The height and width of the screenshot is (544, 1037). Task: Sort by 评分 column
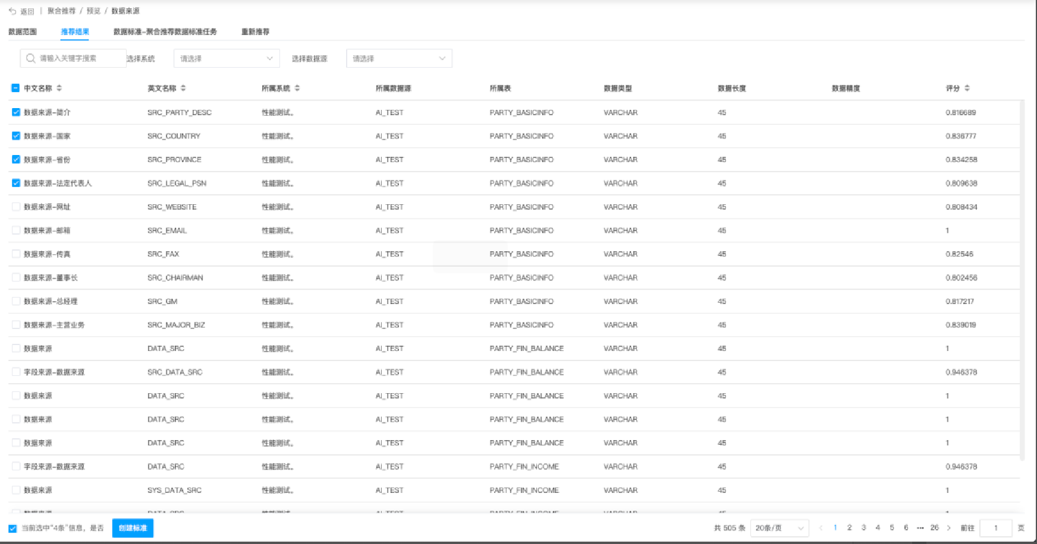[x=967, y=88]
